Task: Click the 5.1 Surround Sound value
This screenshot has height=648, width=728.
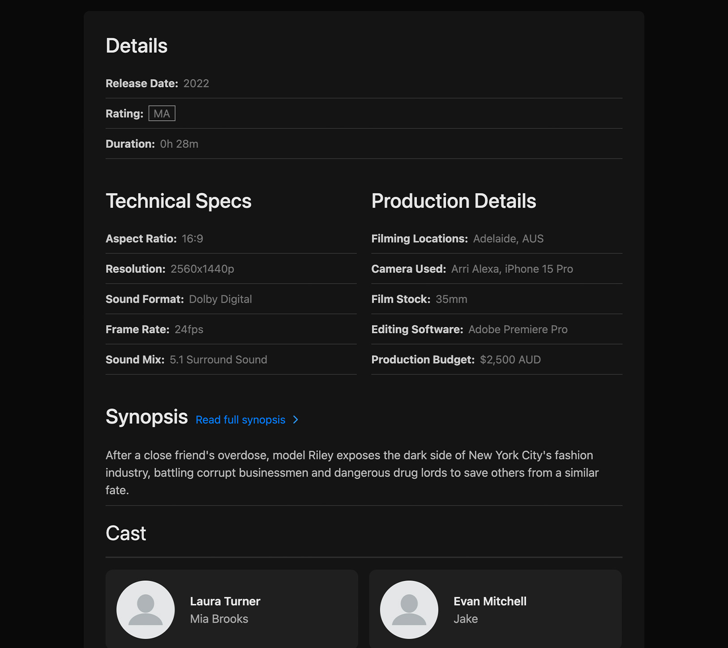Action: pyautogui.click(x=218, y=359)
